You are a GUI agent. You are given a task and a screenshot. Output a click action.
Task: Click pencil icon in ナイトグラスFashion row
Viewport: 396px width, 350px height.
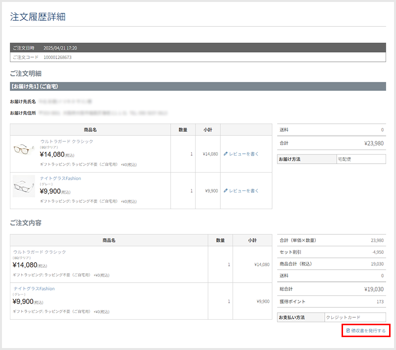click(x=226, y=191)
